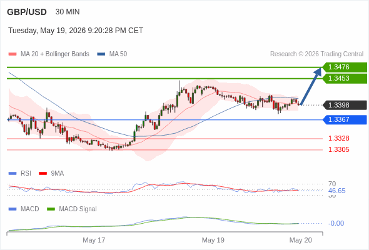Click the 1.3398 current price tag
369x250 pixels.
[x=345, y=105]
